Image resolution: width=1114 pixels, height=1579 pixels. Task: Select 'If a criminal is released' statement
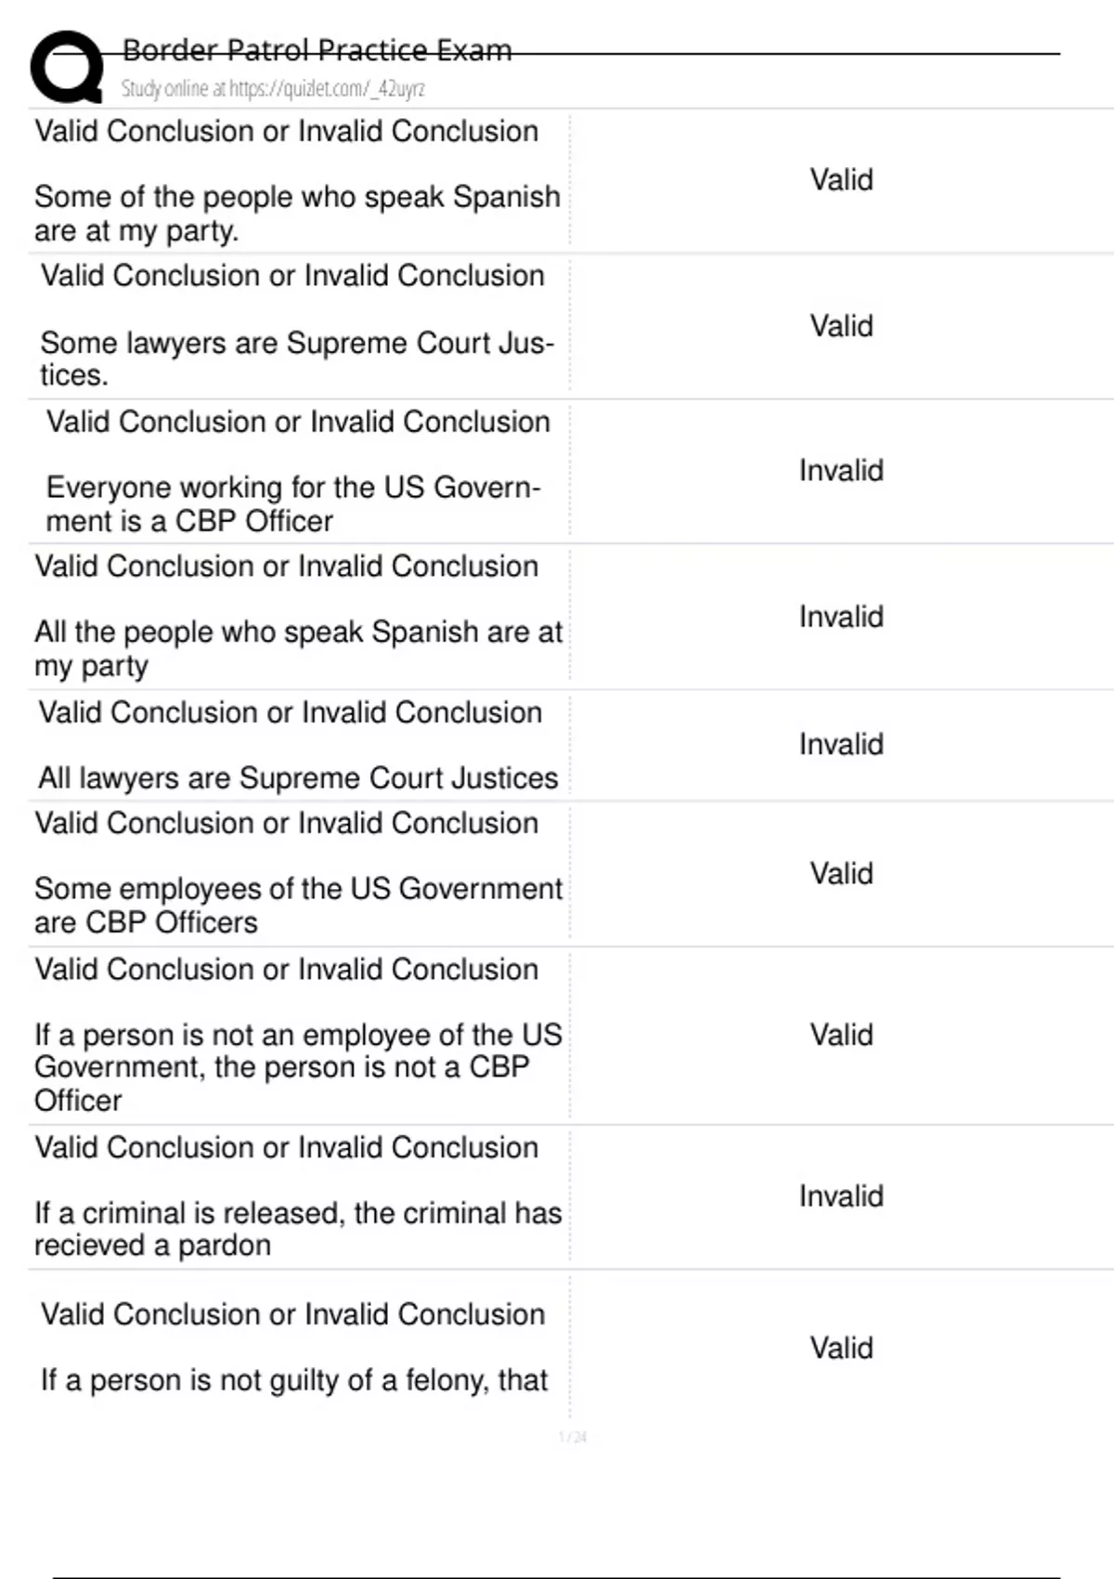tap(298, 1229)
